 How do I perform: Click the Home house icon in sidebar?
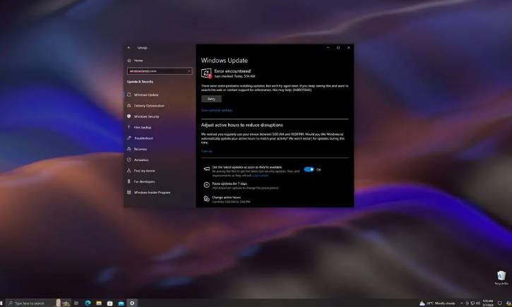[x=129, y=61]
